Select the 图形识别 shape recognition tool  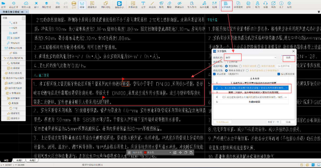click(x=133, y=5)
